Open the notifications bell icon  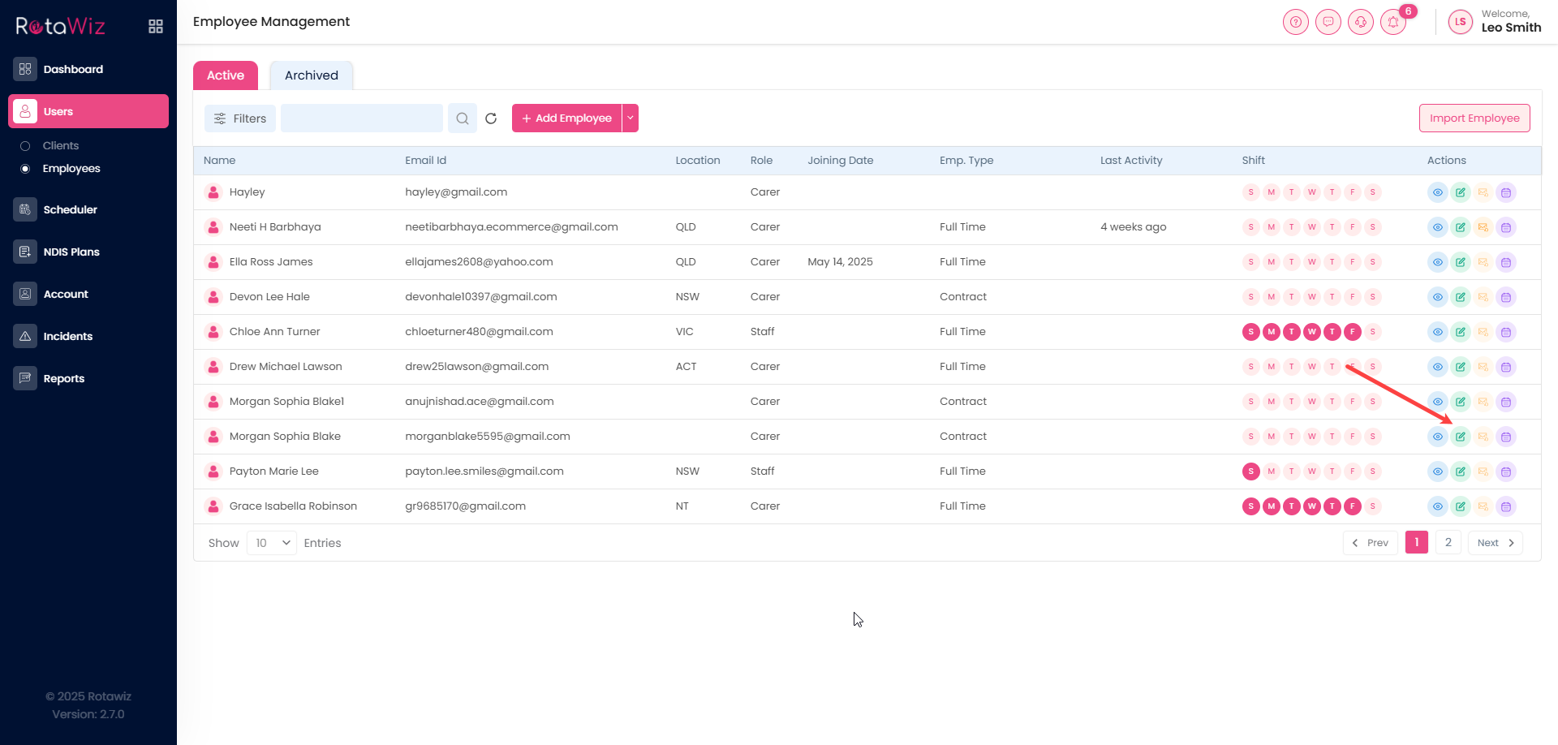click(x=1392, y=23)
